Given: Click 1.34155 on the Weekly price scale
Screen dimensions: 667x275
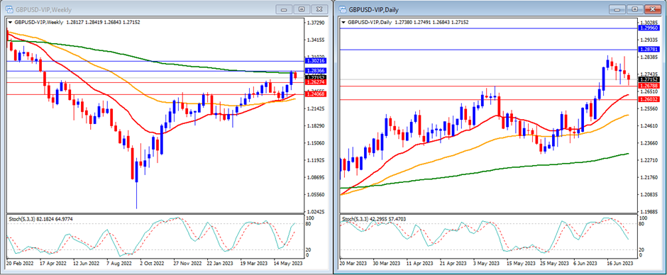Looking at the screenshot, I should pyautogui.click(x=316, y=40).
